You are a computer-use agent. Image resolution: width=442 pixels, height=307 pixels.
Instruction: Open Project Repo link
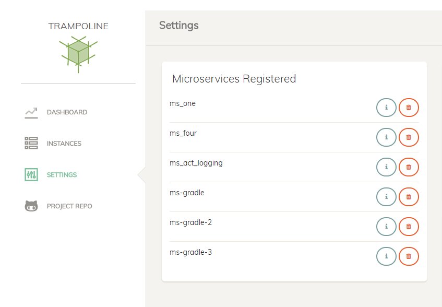point(69,206)
